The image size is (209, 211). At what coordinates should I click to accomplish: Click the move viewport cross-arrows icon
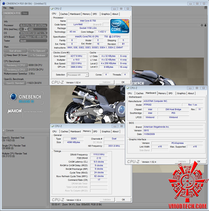(x=202, y=25)
